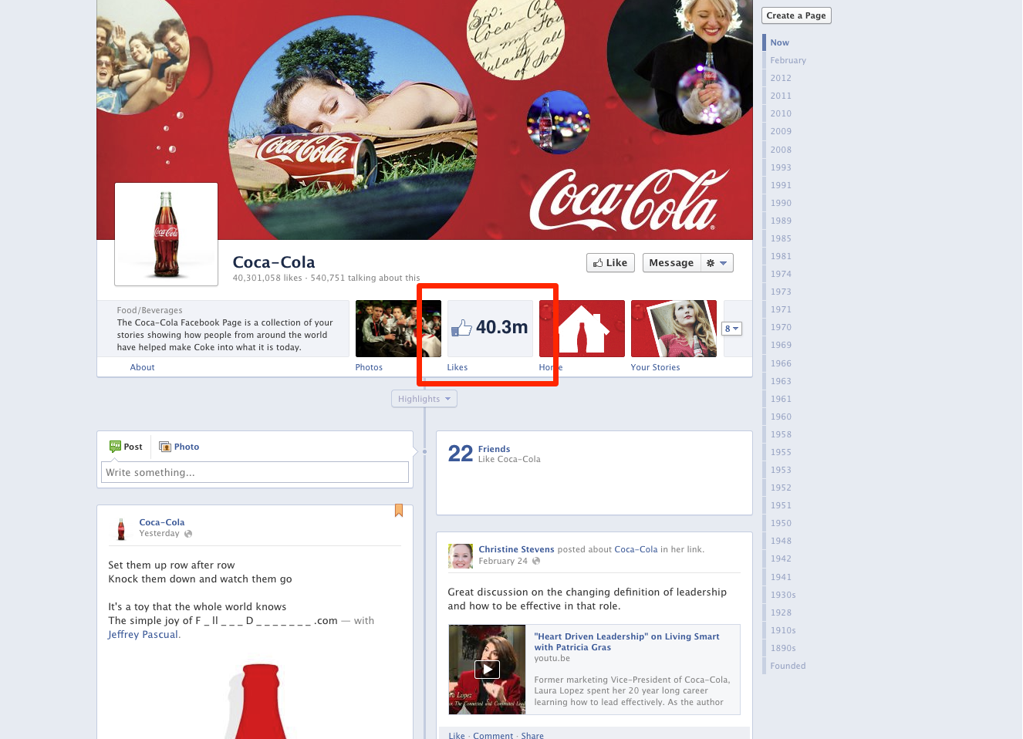Image resolution: width=1023 pixels, height=739 pixels.
Task: Jump to Now in the timeline
Action: coord(779,42)
